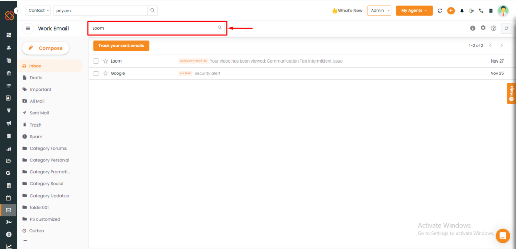
Task: Open the What's New link
Action: click(347, 11)
